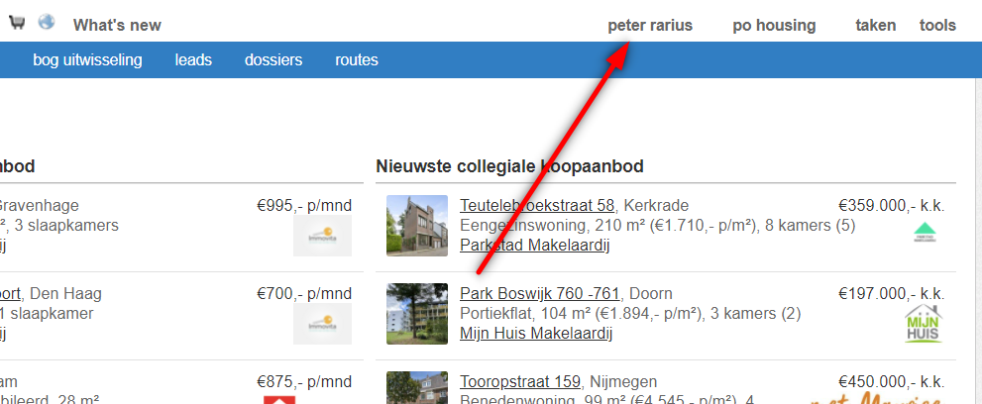Open the What's new link

tap(117, 26)
